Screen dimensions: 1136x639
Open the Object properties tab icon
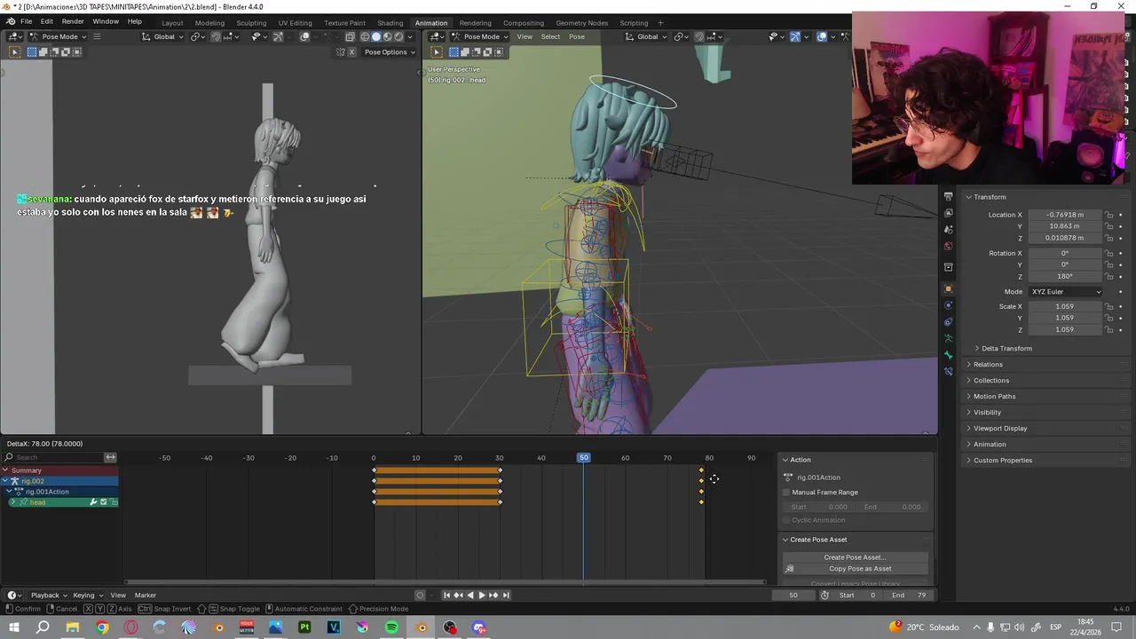coord(948,289)
